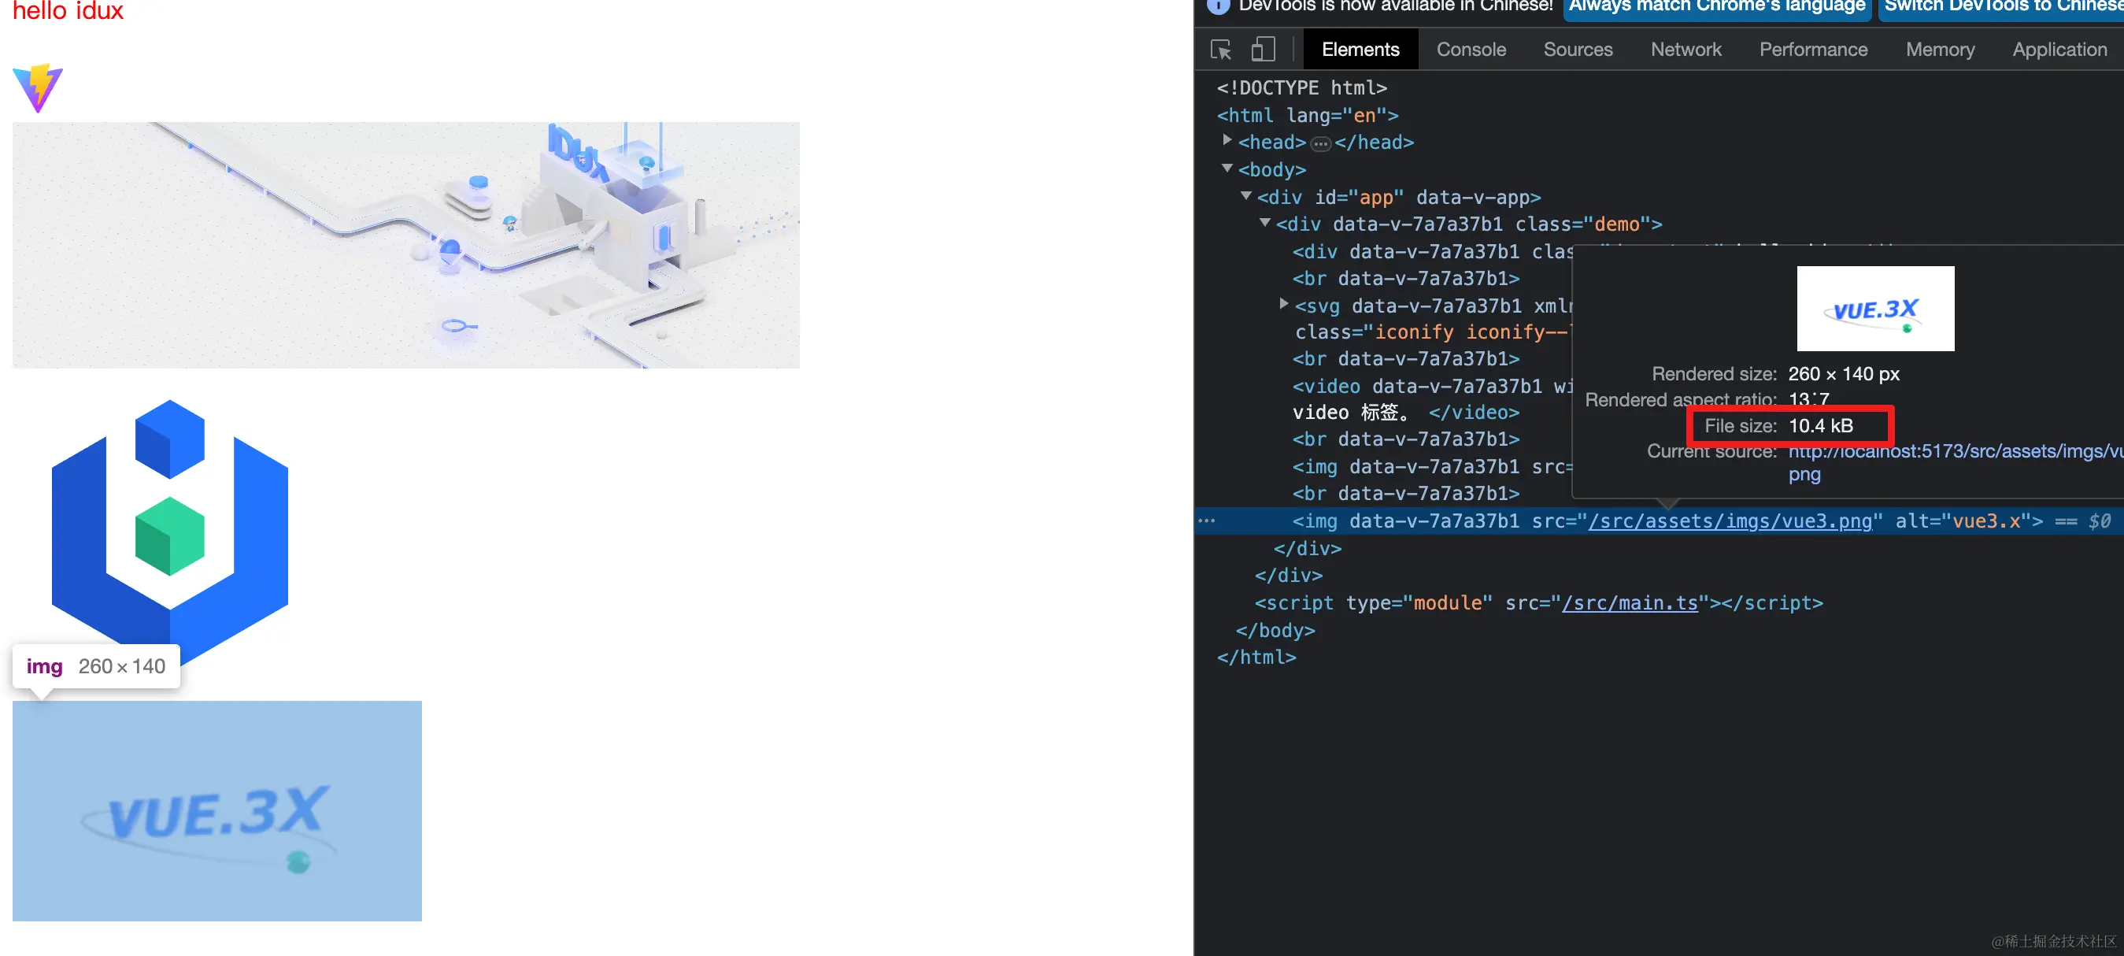Open the Performance tab
The height and width of the screenshot is (956, 2124).
[1813, 50]
